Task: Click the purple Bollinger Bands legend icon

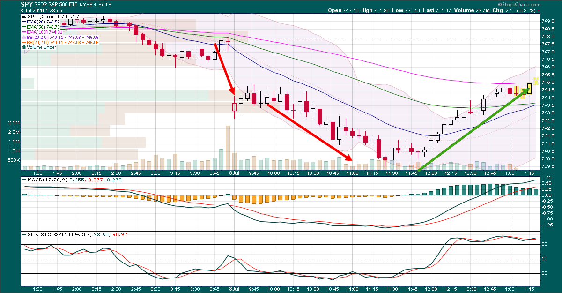Action: coord(24,38)
